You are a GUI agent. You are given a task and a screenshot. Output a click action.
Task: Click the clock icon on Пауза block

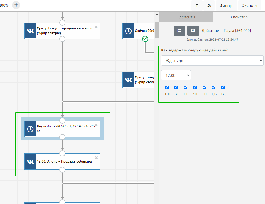(30, 129)
